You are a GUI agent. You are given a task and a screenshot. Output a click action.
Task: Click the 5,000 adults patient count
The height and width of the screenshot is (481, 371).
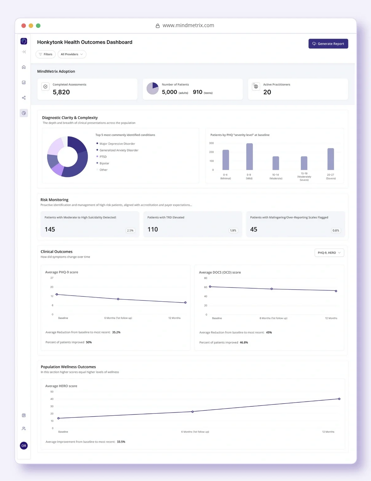[169, 92]
